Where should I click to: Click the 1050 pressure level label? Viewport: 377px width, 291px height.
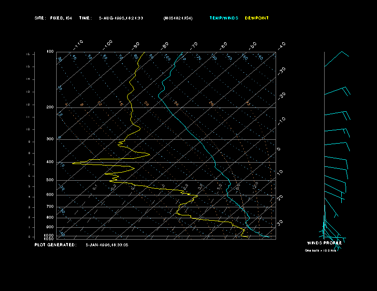pos(49,239)
